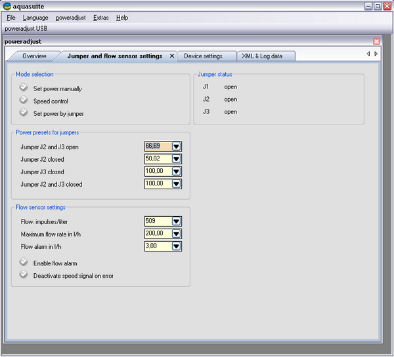
Task: Expand the Maximum flow rate dropdown
Action: coord(176,234)
